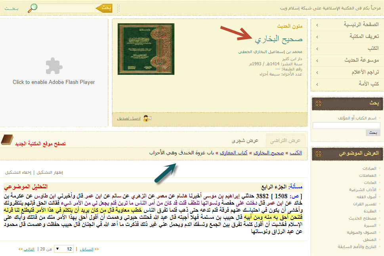The height and width of the screenshot is (256, 384).
Task: Click the send to friend envelope icon
Action: (147, 118)
